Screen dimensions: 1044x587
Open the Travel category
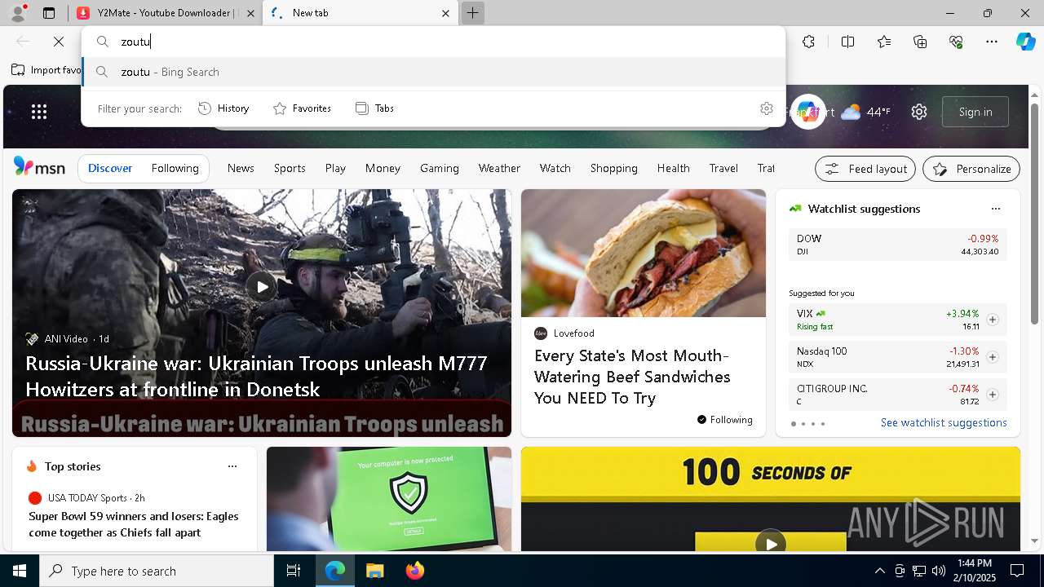[x=723, y=168]
